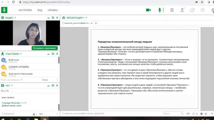
Task: Reload the page in the browser
Action: [13, 2]
